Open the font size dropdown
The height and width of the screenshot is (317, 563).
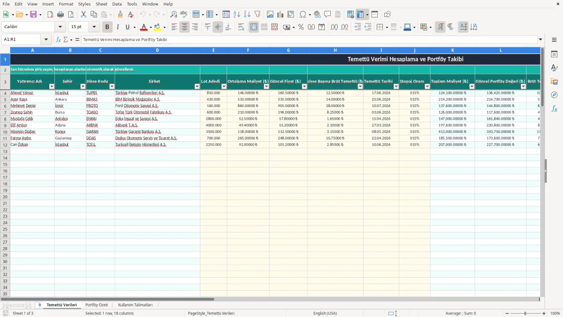coord(94,27)
